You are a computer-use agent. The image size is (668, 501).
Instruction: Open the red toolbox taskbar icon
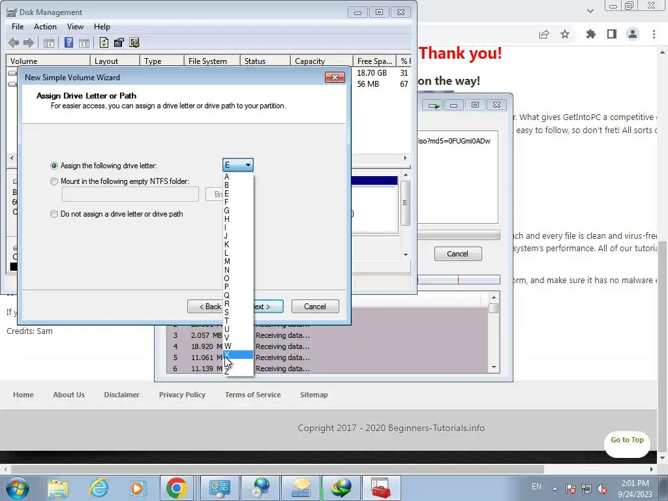pos(381,488)
